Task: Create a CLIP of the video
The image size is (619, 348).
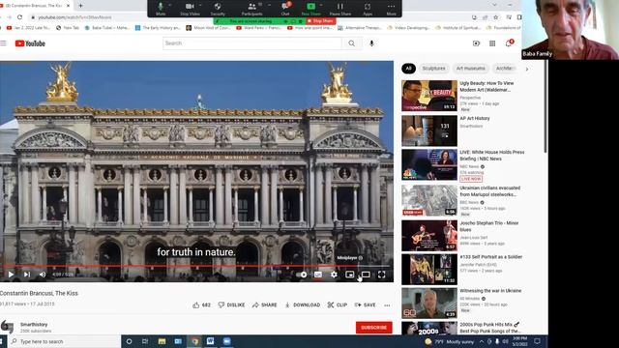Action: [338, 305]
